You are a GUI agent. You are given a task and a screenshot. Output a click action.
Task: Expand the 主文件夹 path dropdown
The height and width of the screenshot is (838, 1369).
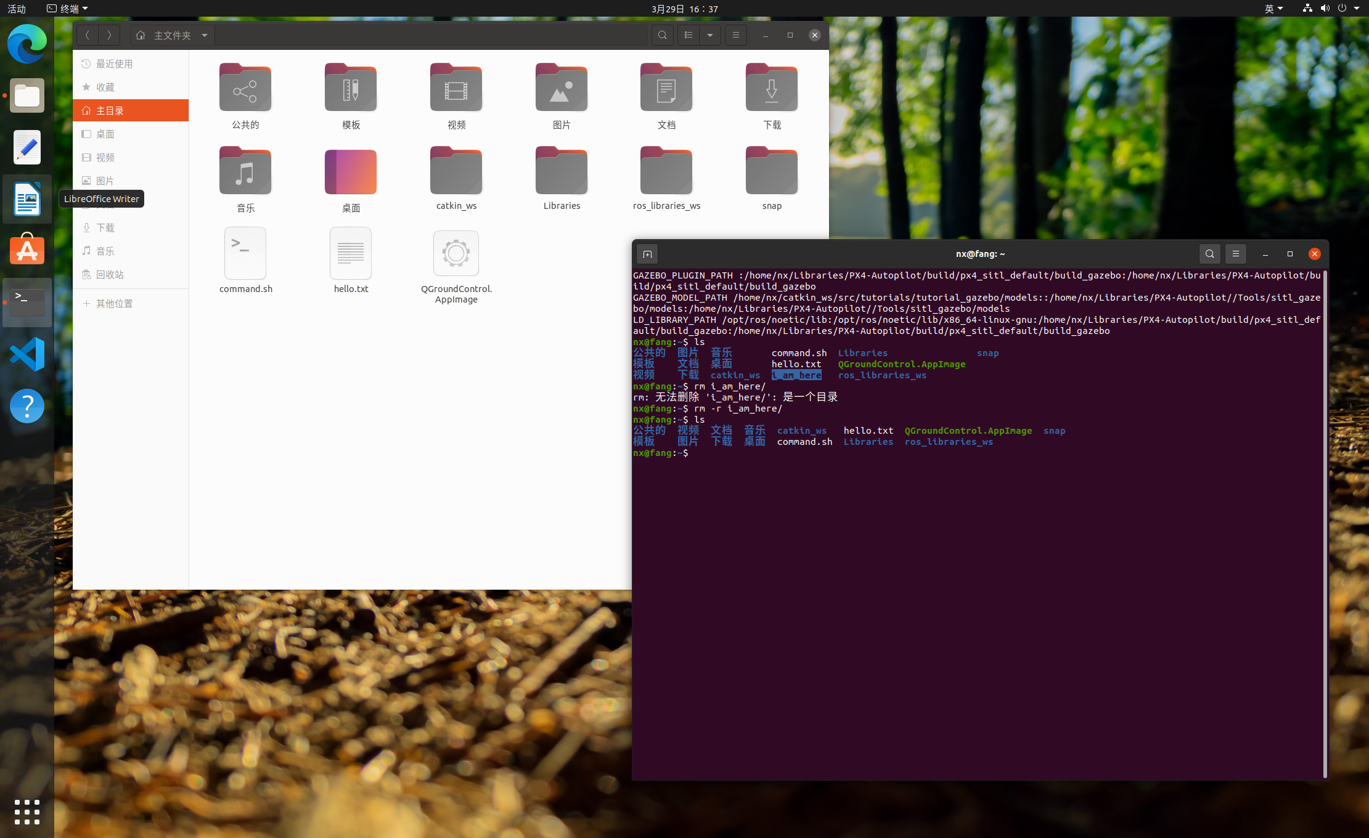point(205,35)
